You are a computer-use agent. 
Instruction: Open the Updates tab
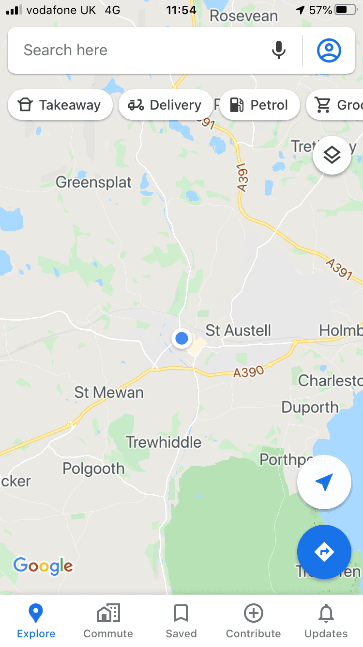click(x=326, y=621)
